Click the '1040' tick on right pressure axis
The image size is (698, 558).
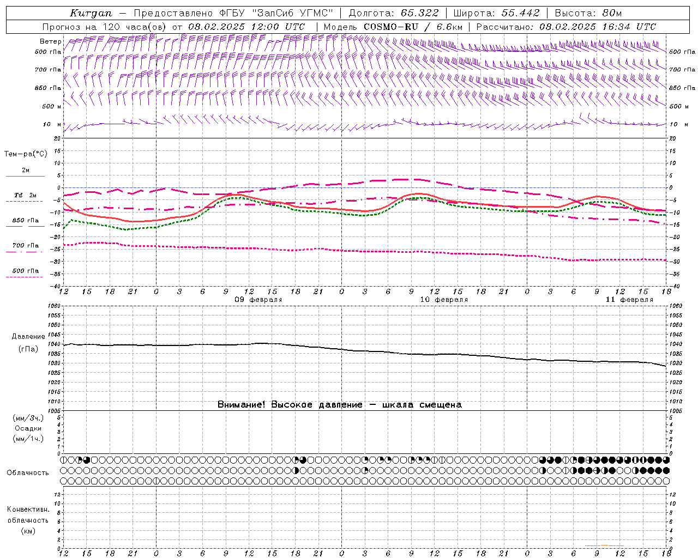click(x=675, y=344)
